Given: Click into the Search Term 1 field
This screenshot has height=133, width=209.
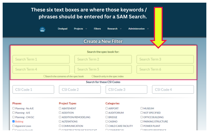Looking at the screenshot, I should [x=41, y=59].
